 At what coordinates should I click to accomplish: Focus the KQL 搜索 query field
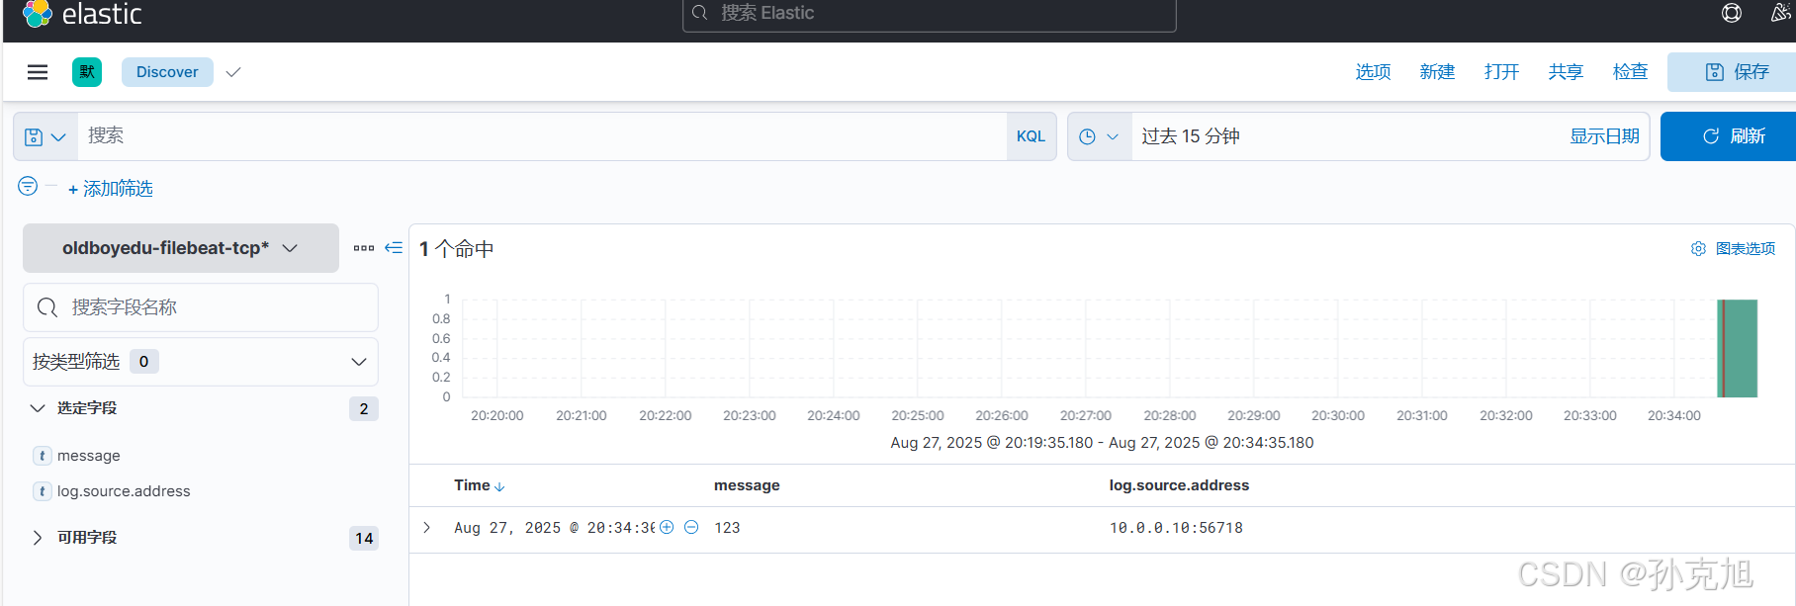tap(542, 136)
